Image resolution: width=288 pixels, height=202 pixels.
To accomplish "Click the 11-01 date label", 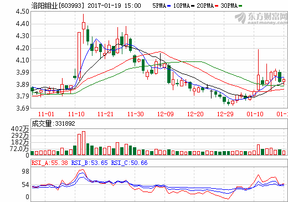I will pos(46,114).
